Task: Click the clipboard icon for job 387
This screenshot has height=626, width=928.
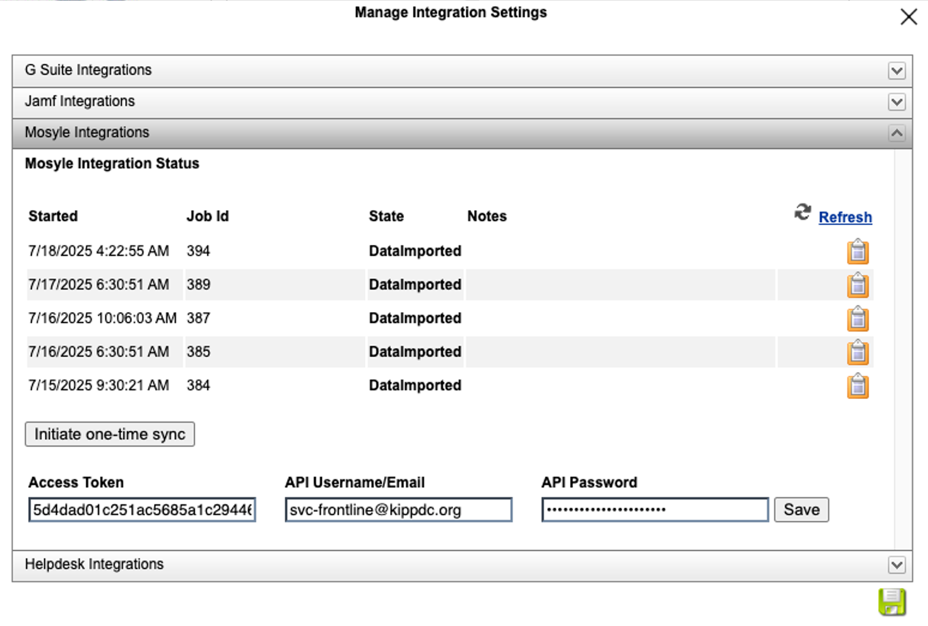Action: [x=857, y=319]
